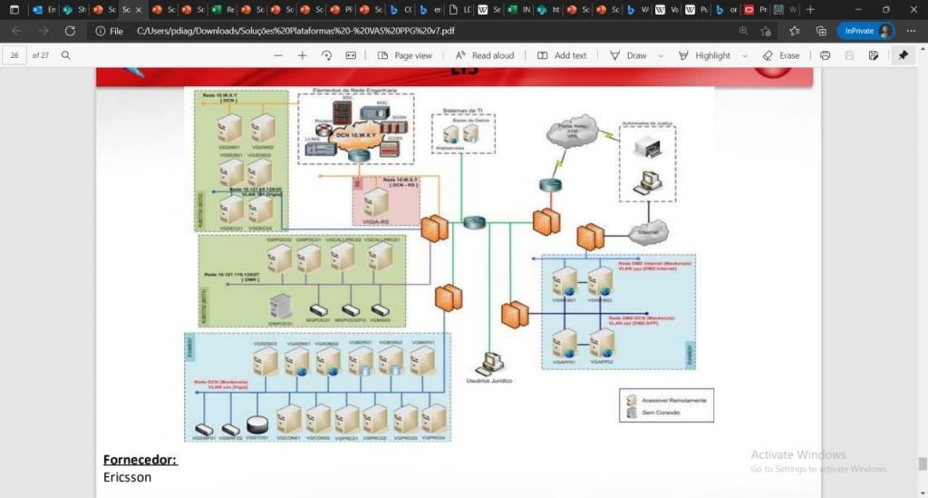Screen dimensions: 928x498
Task: Activate the Draw tool
Action: (629, 55)
